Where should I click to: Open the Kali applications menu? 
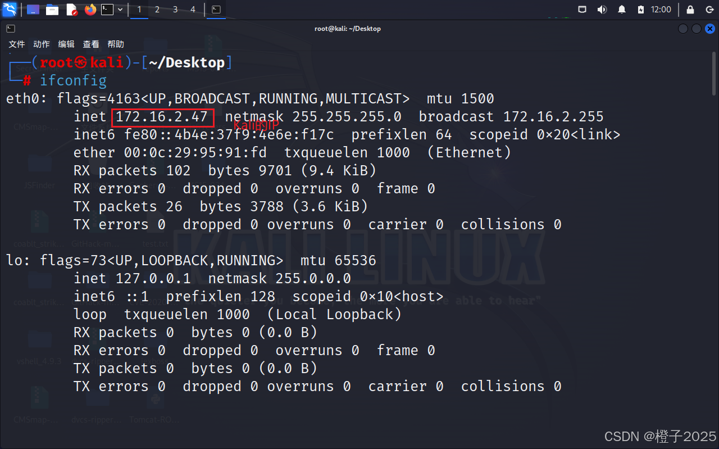(x=10, y=10)
